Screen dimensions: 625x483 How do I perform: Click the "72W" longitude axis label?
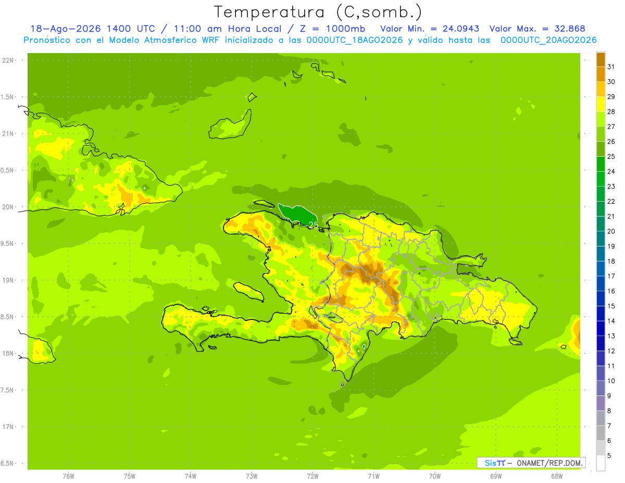click(312, 476)
